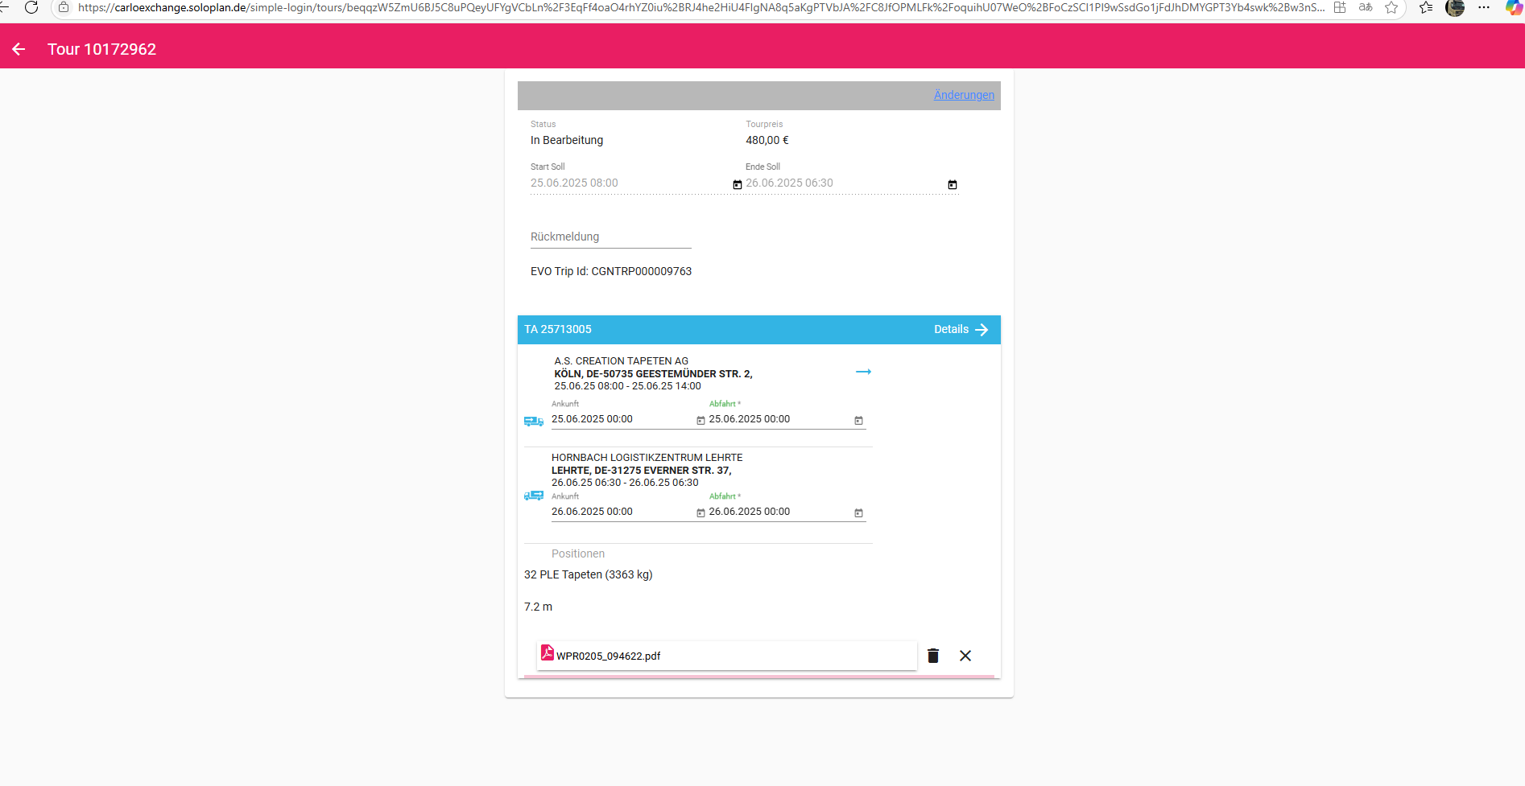Click the browser apps grid icon
This screenshot has width=1525, height=786.
[x=1340, y=7]
